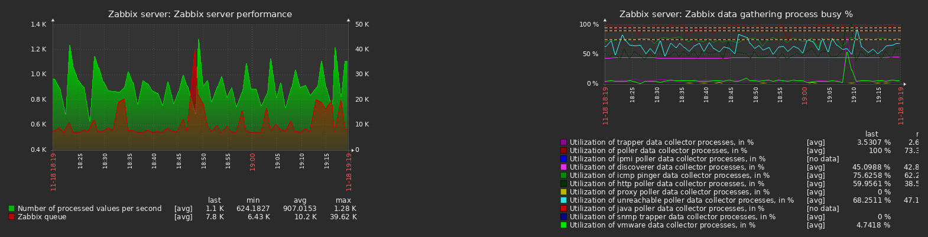Click the green swatch for processed values per second
The height and width of the screenshot is (237, 928).
11,209
